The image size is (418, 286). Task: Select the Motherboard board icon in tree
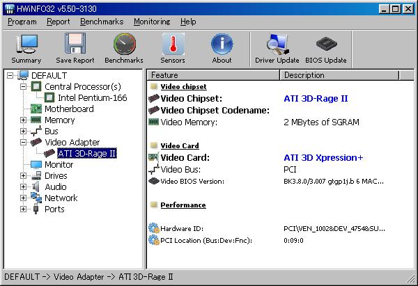(36, 109)
